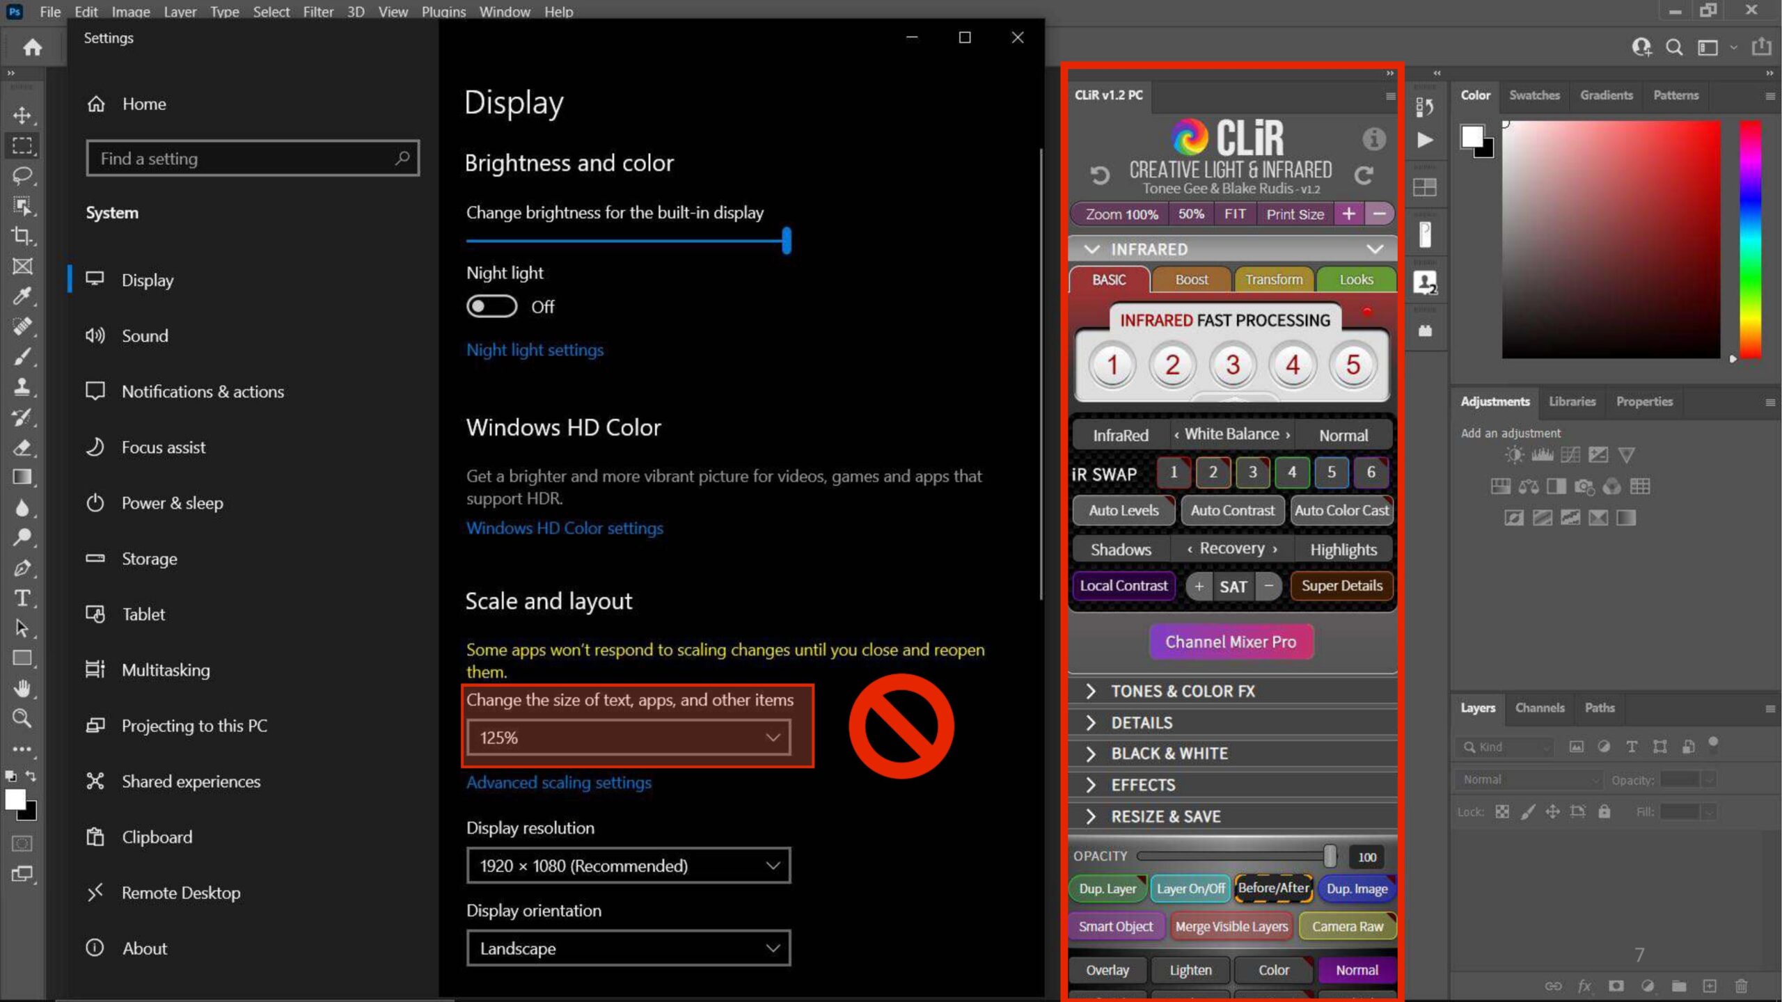This screenshot has width=1782, height=1002.
Task: Click the Camera Raw button
Action: (x=1348, y=926)
